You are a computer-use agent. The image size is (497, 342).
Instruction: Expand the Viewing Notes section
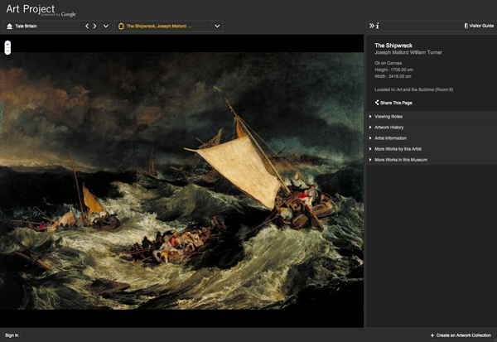[432, 117]
